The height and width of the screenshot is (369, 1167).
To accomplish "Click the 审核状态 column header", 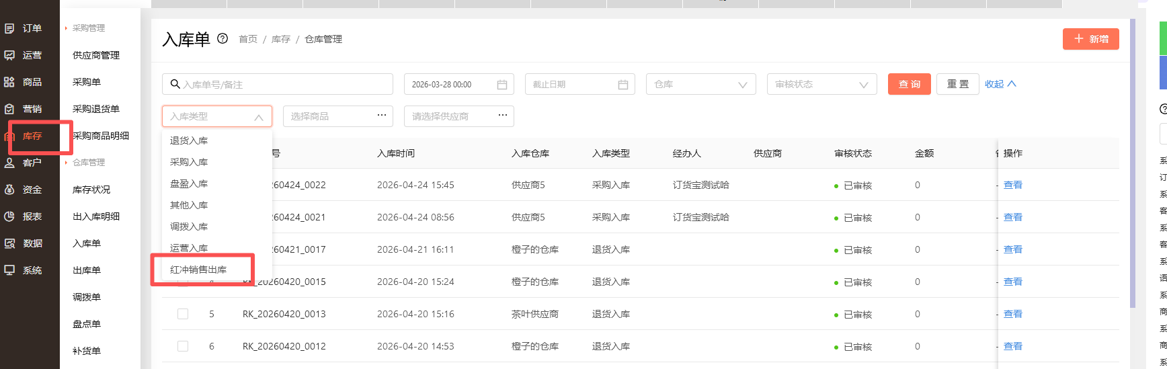I will (x=853, y=153).
